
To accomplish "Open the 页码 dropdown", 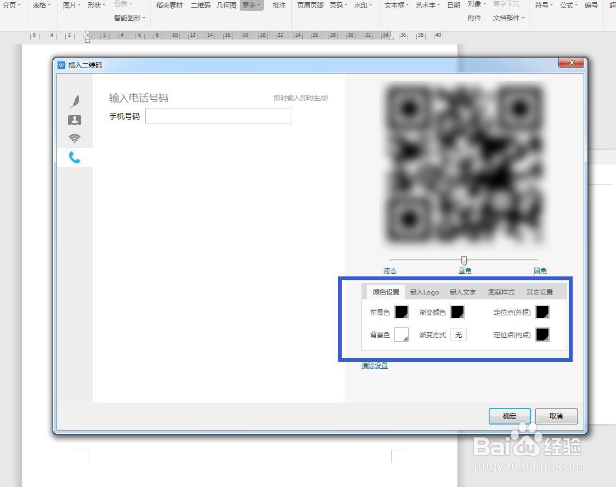I will click(338, 5).
